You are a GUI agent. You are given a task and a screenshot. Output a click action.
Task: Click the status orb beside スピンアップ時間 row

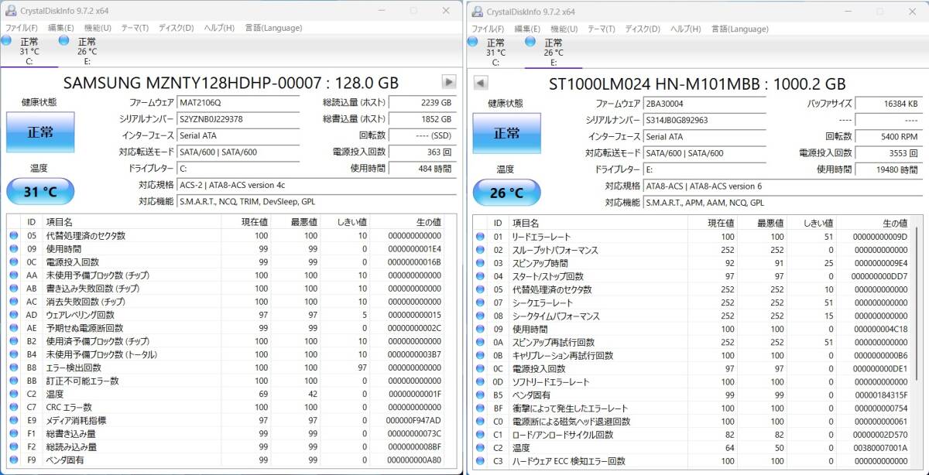(479, 263)
